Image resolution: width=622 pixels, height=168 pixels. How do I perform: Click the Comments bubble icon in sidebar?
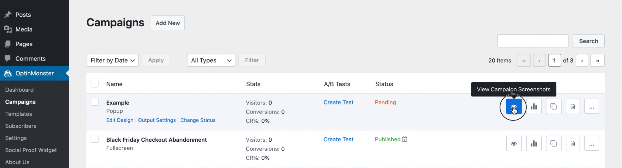click(x=8, y=58)
